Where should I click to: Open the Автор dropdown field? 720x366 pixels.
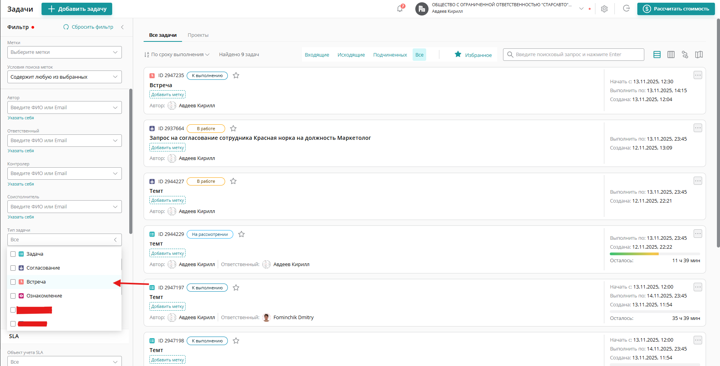point(64,108)
